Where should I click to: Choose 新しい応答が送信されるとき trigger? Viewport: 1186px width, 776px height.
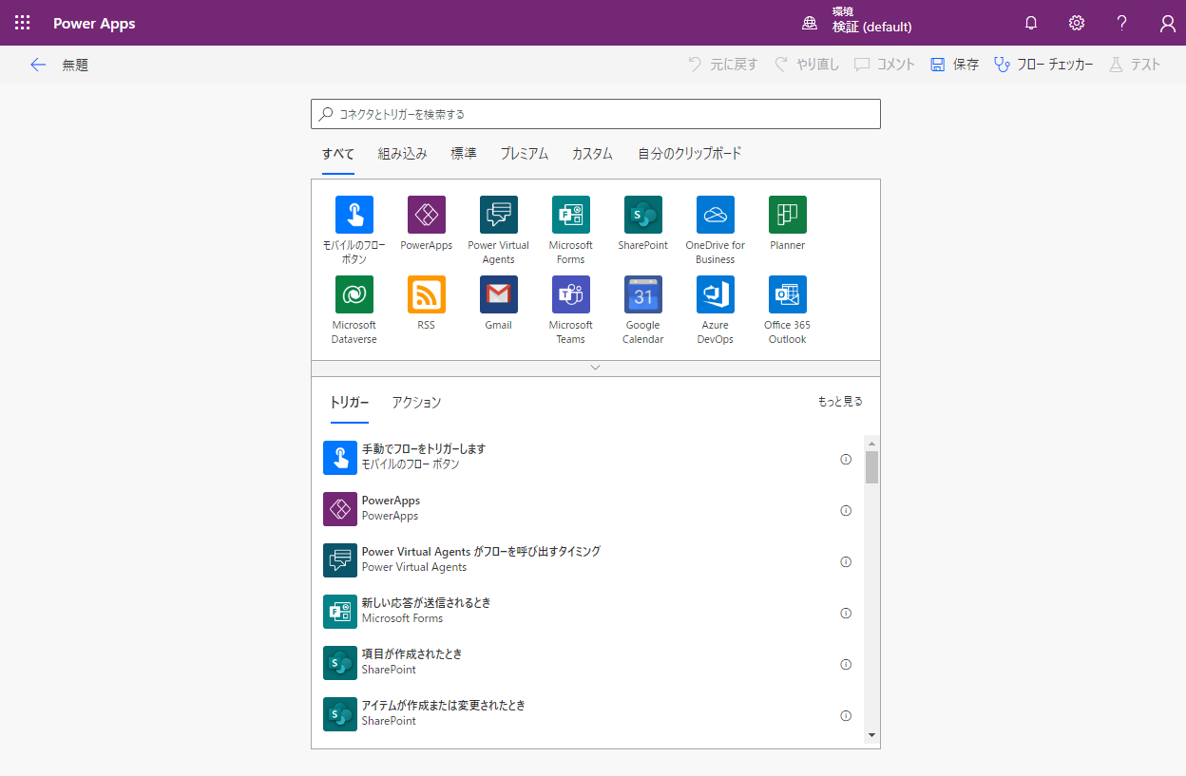pos(587,611)
